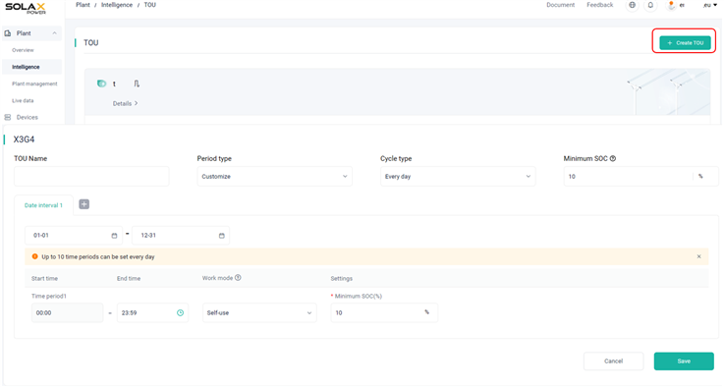The height and width of the screenshot is (387, 724).
Task: Open the Cycle type Every day dropdown
Action: [458, 177]
